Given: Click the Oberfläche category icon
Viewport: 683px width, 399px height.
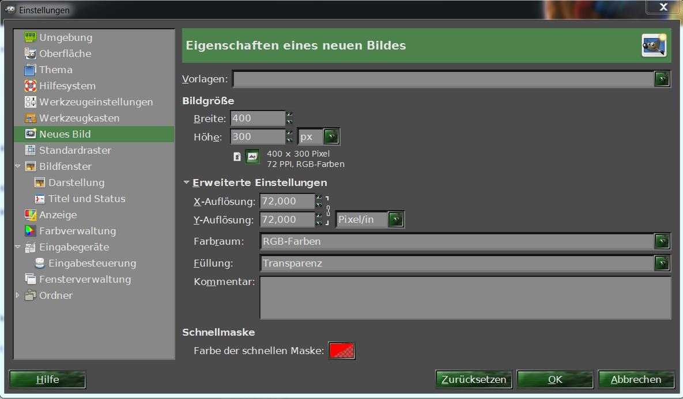Looking at the screenshot, I should point(30,54).
